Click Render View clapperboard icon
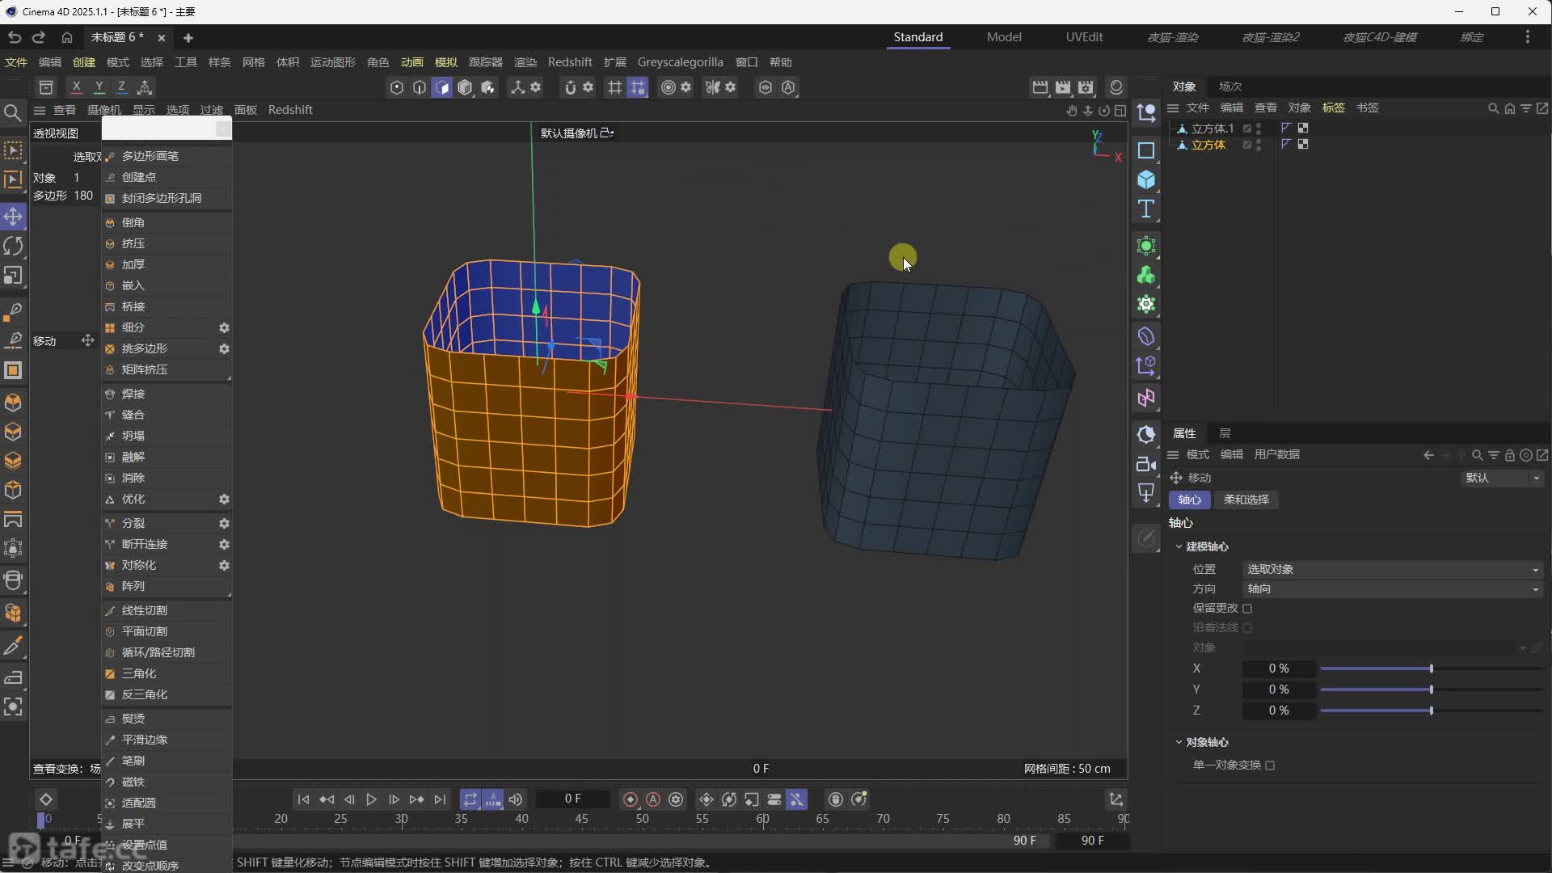The width and height of the screenshot is (1552, 873). coord(1040,87)
